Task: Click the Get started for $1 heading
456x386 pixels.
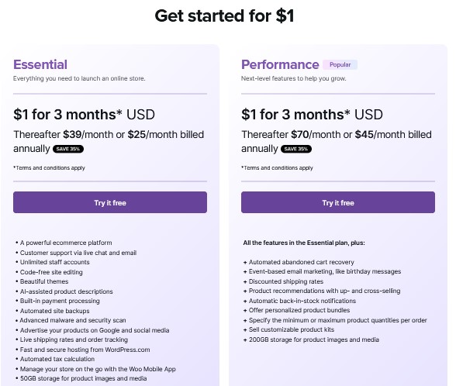Action: coord(225,16)
